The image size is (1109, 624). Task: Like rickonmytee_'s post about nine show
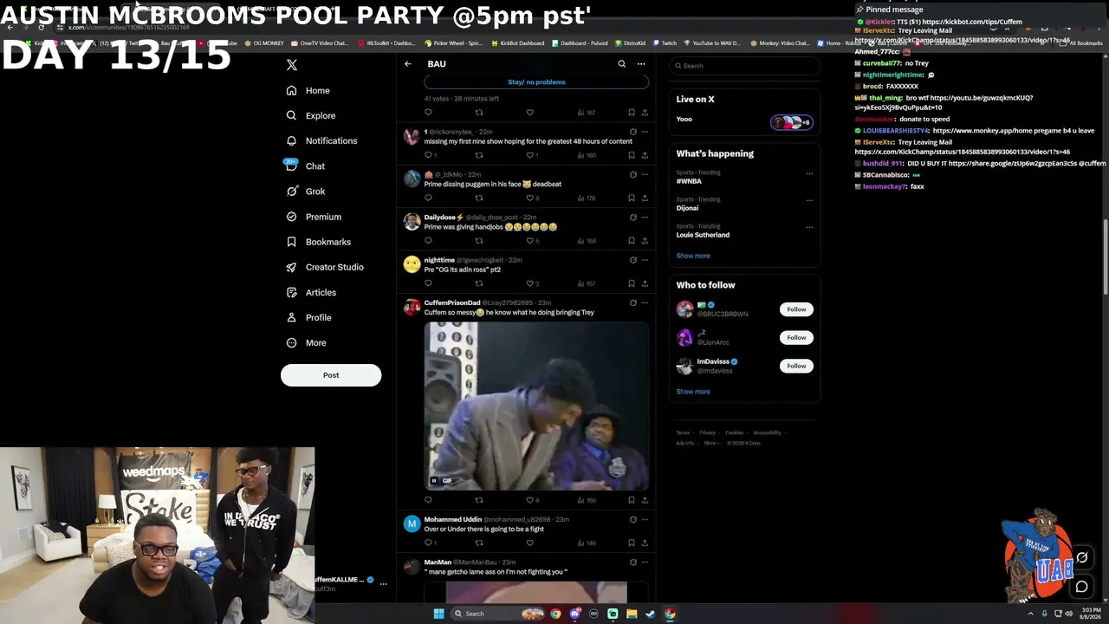(x=530, y=155)
